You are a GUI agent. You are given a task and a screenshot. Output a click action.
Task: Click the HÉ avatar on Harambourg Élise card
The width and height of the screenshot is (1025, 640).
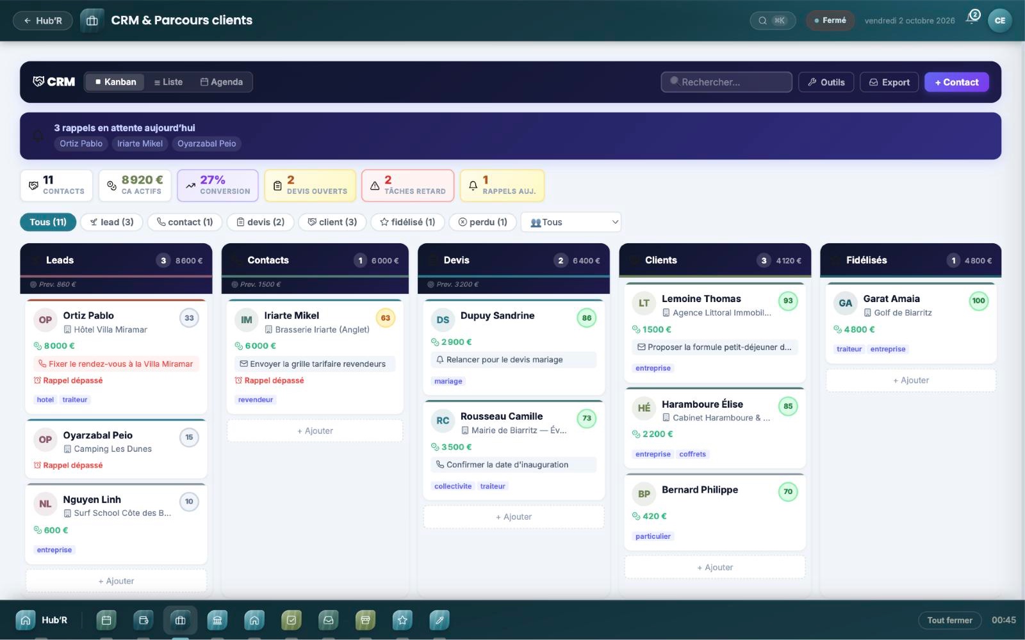(x=644, y=408)
